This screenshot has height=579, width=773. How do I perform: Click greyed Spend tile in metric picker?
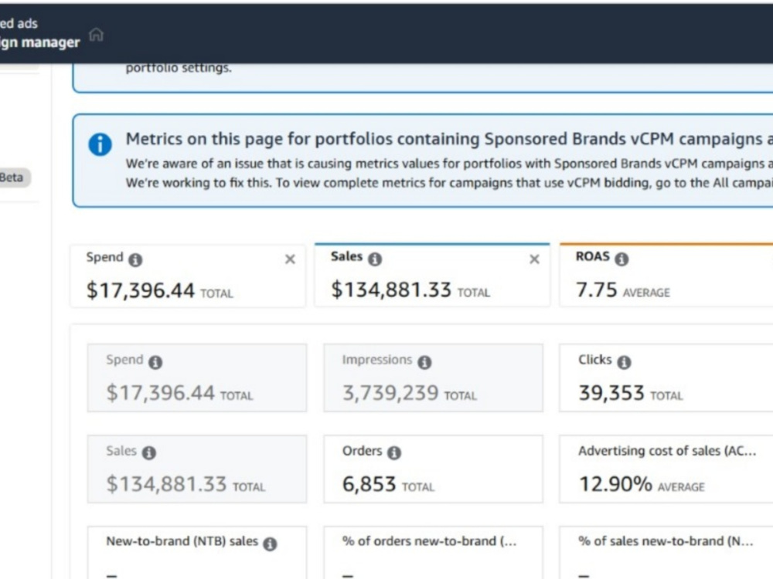click(196, 378)
